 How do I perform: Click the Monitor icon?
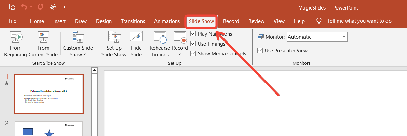[261, 37]
